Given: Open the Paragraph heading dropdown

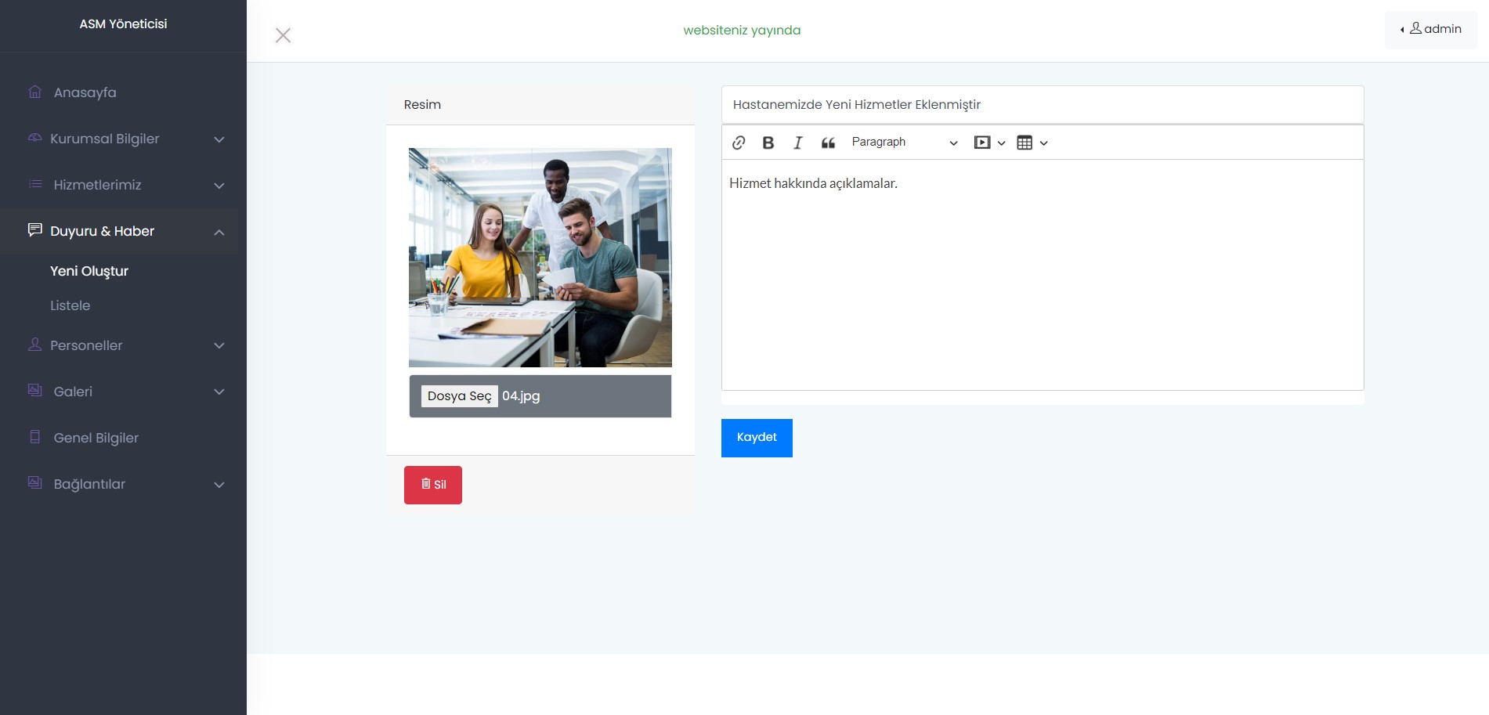Looking at the screenshot, I should pyautogui.click(x=904, y=143).
